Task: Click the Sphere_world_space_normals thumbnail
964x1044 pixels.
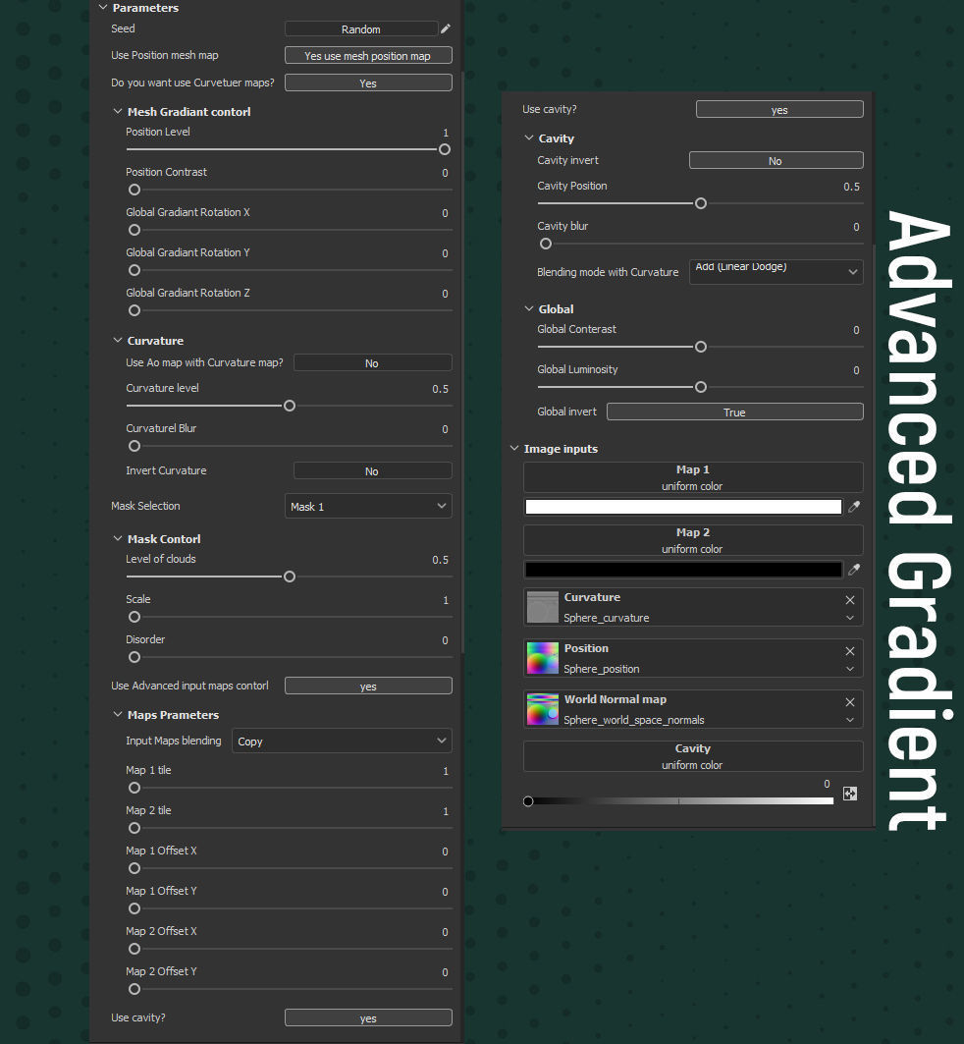Action: [542, 710]
